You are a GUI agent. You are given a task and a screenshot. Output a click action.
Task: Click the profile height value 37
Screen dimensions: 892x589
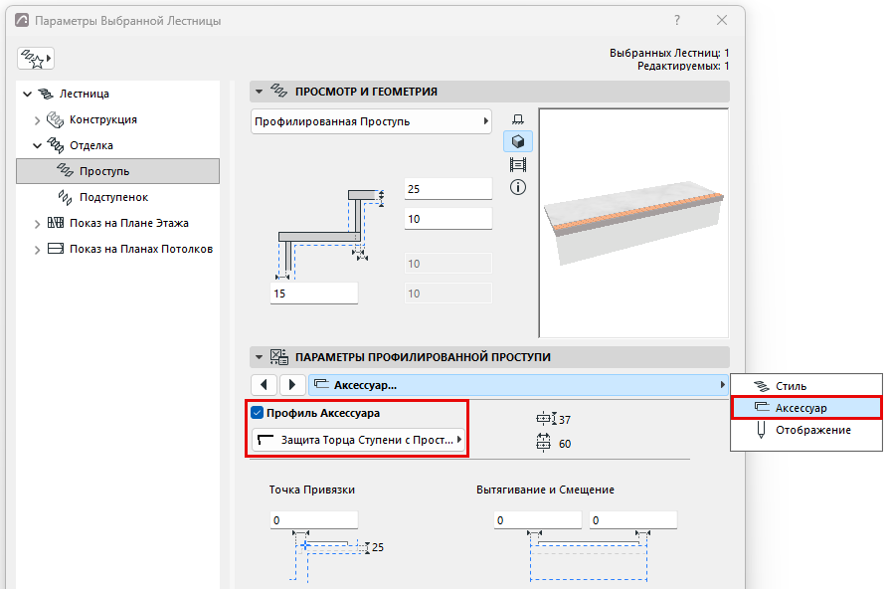point(564,420)
